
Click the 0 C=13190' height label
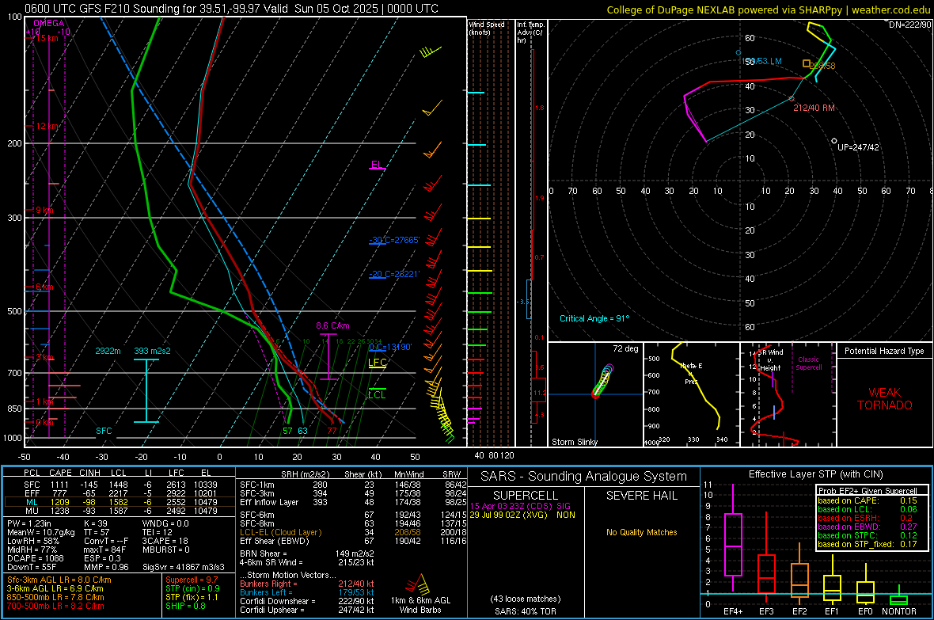point(390,347)
